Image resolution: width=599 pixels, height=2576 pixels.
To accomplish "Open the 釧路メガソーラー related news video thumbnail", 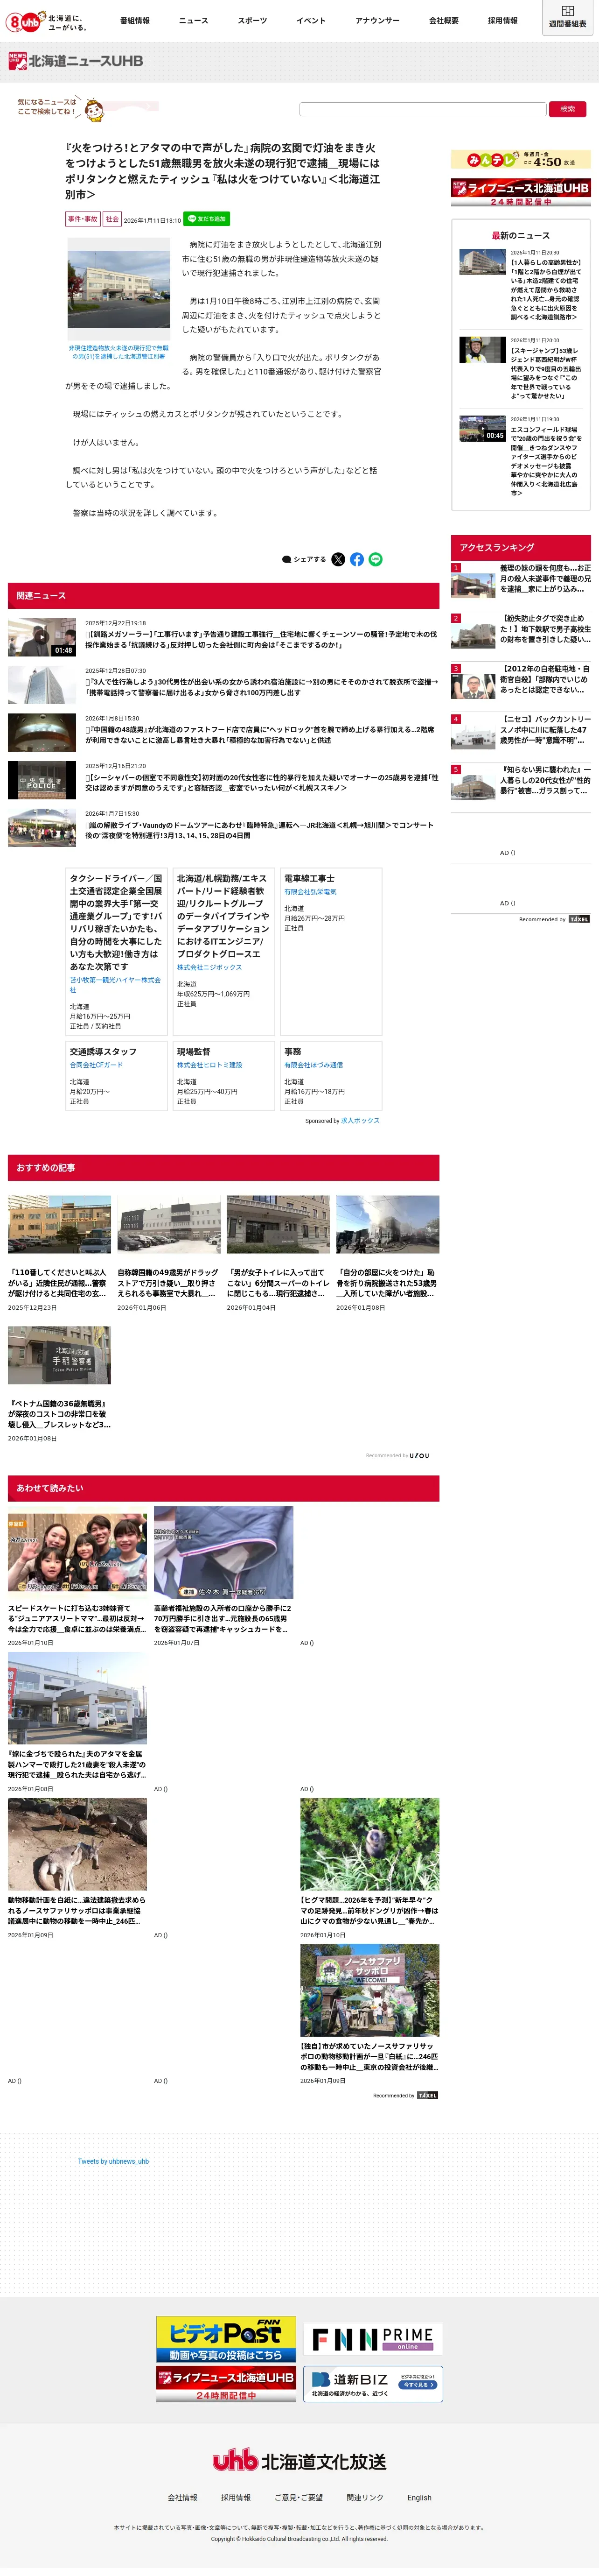I will [42, 637].
